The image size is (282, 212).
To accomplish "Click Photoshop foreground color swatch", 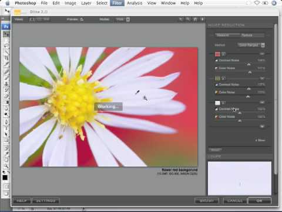I will [x=5, y=177].
